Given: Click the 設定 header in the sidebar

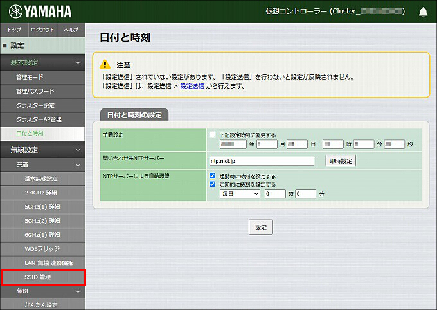Looking at the screenshot, I should point(42,46).
